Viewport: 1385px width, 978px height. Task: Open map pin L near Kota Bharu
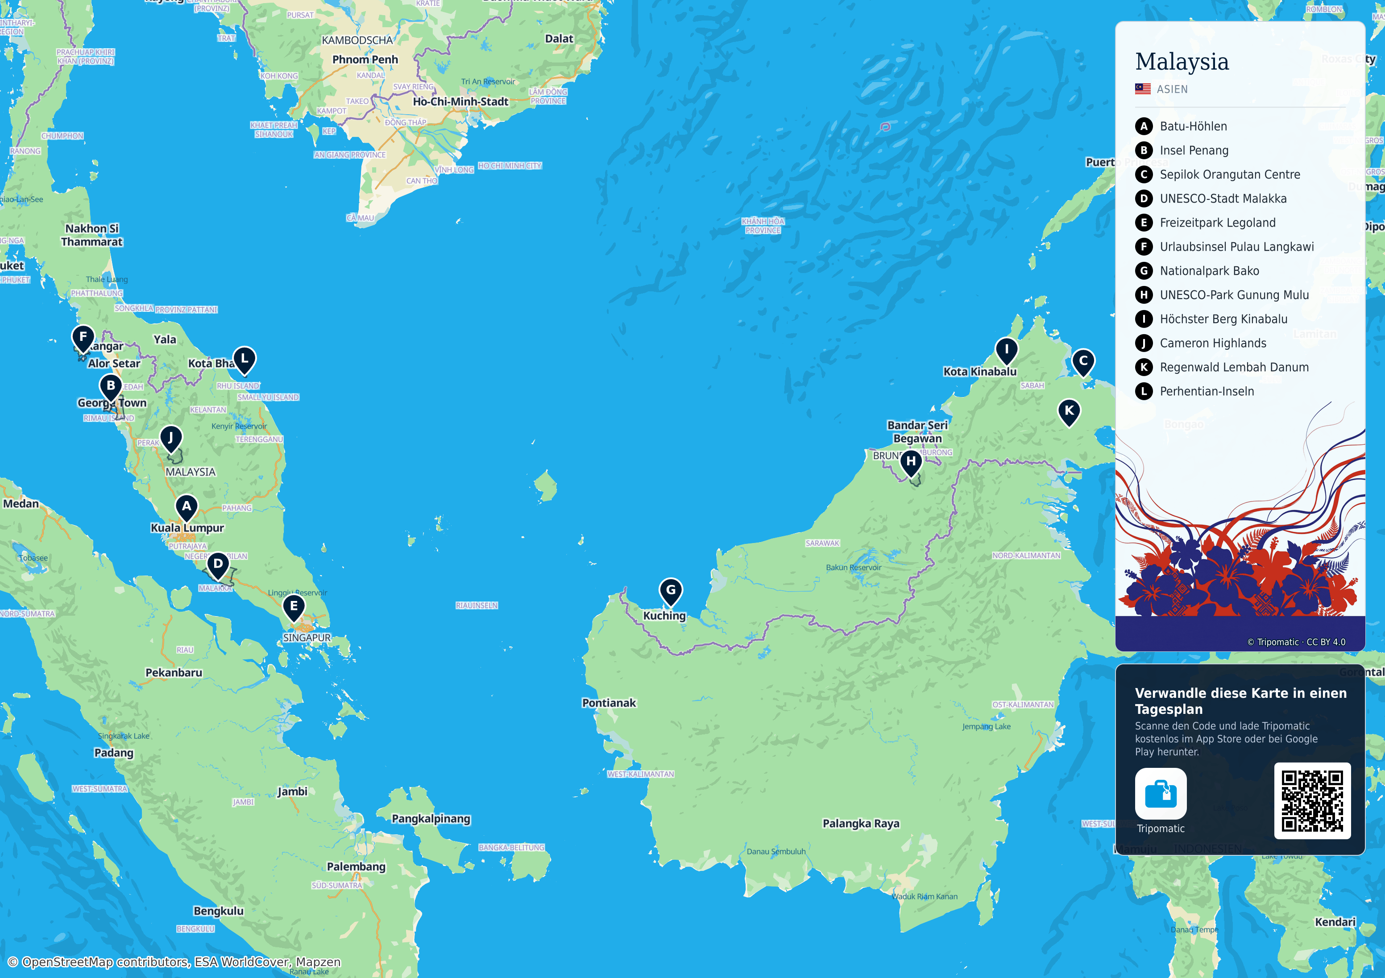click(x=245, y=360)
